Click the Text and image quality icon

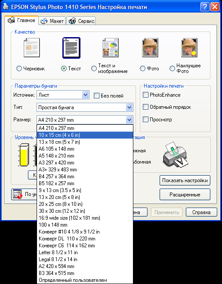111,48
